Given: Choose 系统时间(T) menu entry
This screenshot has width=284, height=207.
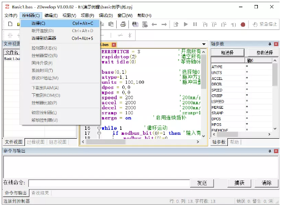Looking at the screenshot, I should click(x=61, y=70).
